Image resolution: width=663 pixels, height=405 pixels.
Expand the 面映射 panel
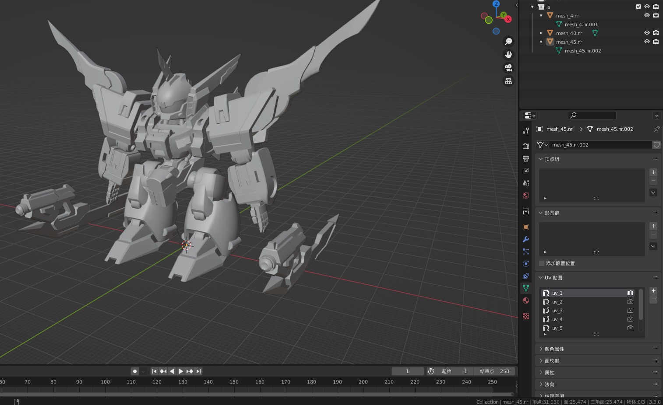pos(540,361)
